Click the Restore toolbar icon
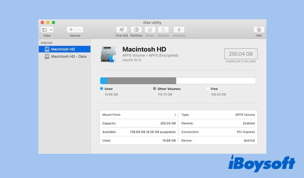This screenshot has width=304, height=178. coord(163,30)
